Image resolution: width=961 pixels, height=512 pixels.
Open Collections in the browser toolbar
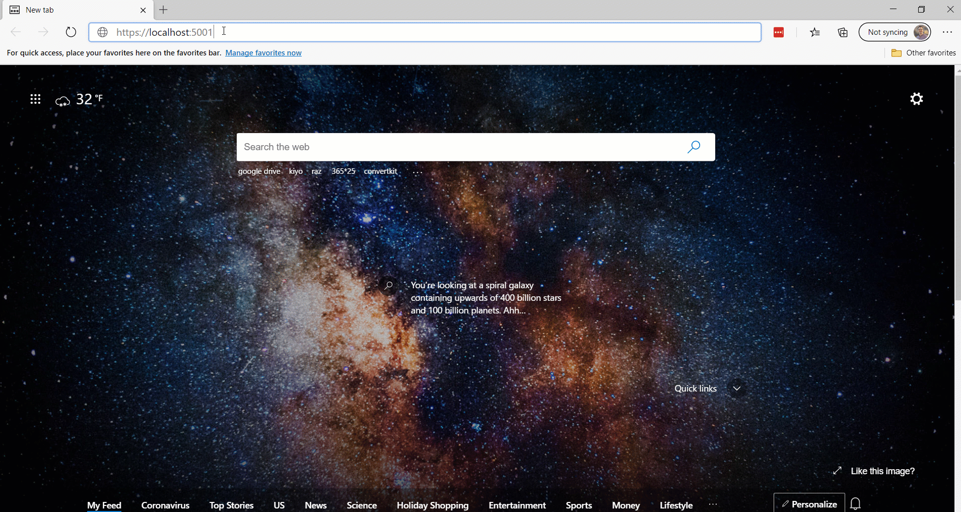[842, 32]
